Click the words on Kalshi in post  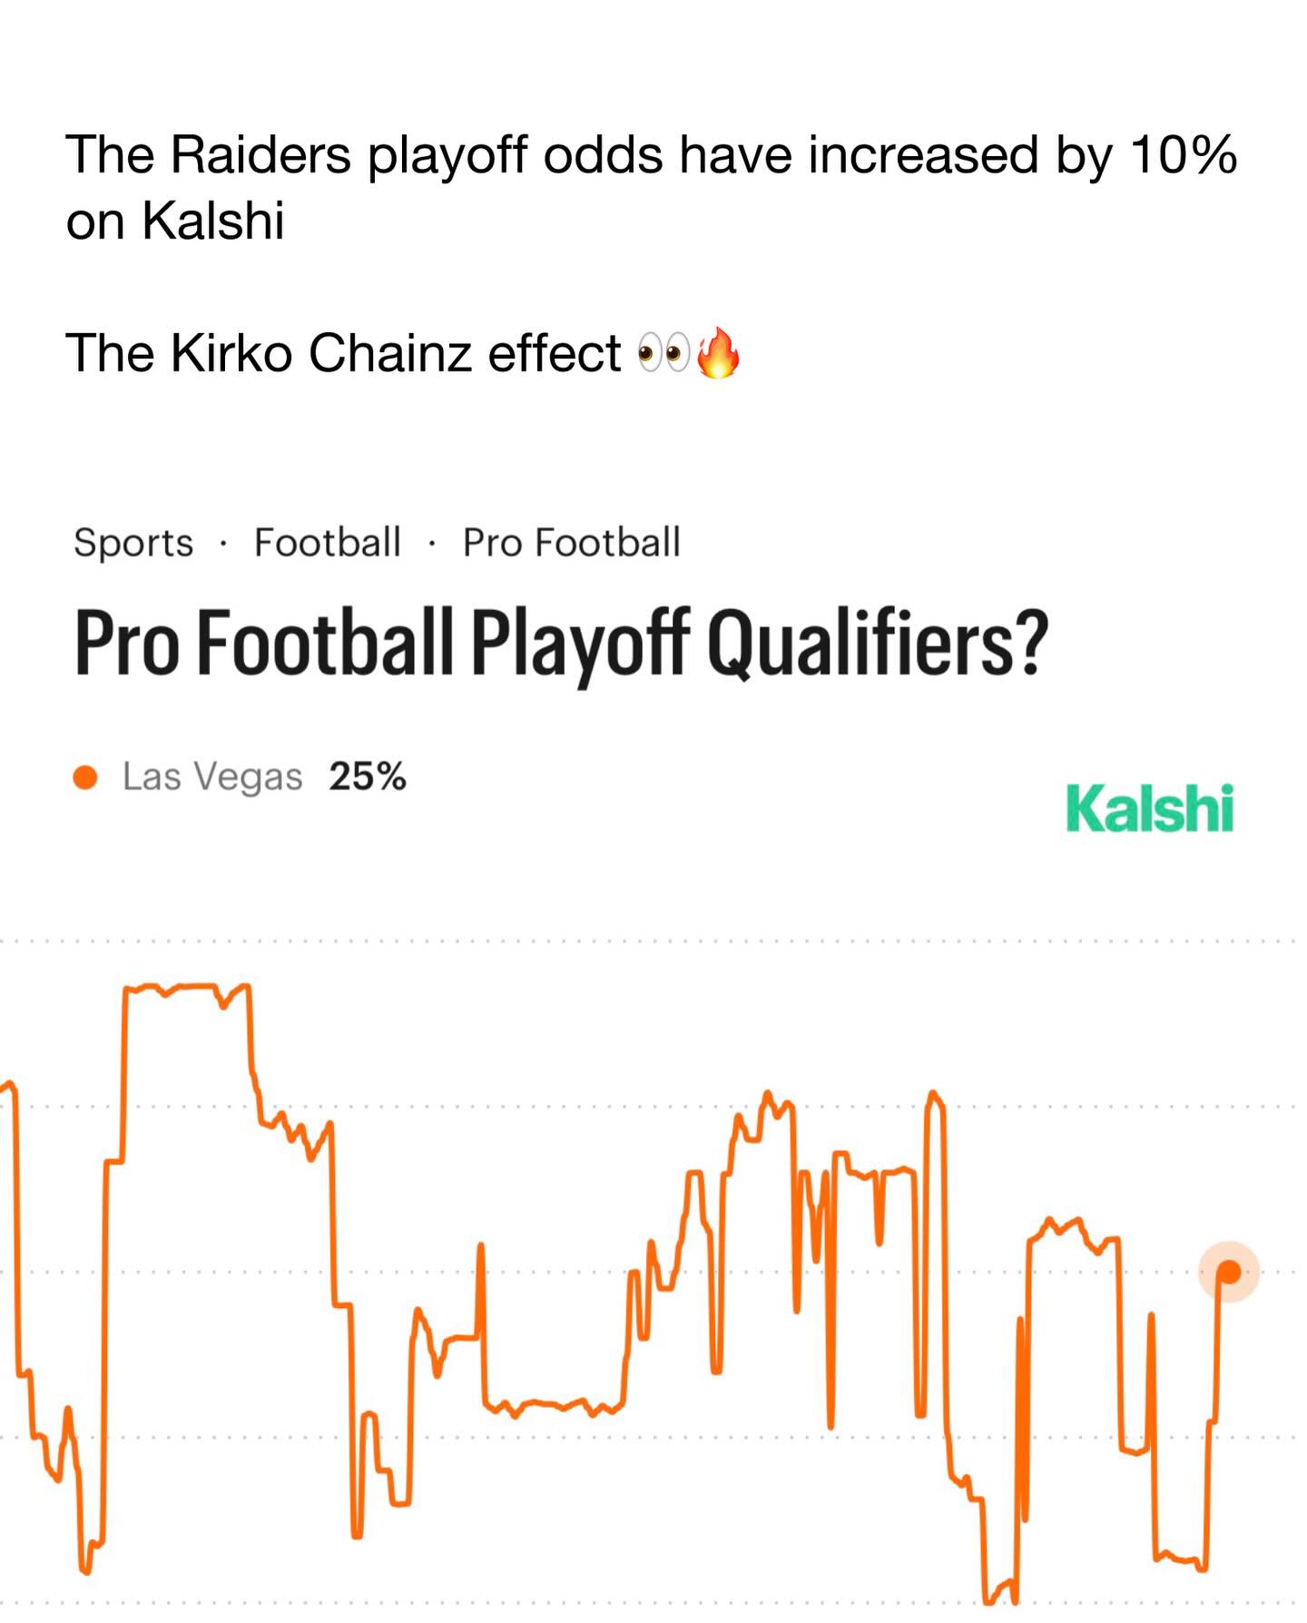pos(175,221)
